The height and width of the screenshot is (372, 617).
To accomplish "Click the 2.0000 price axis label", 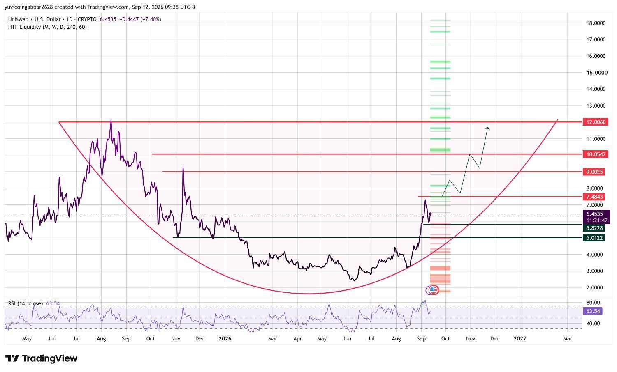I will pos(594,287).
